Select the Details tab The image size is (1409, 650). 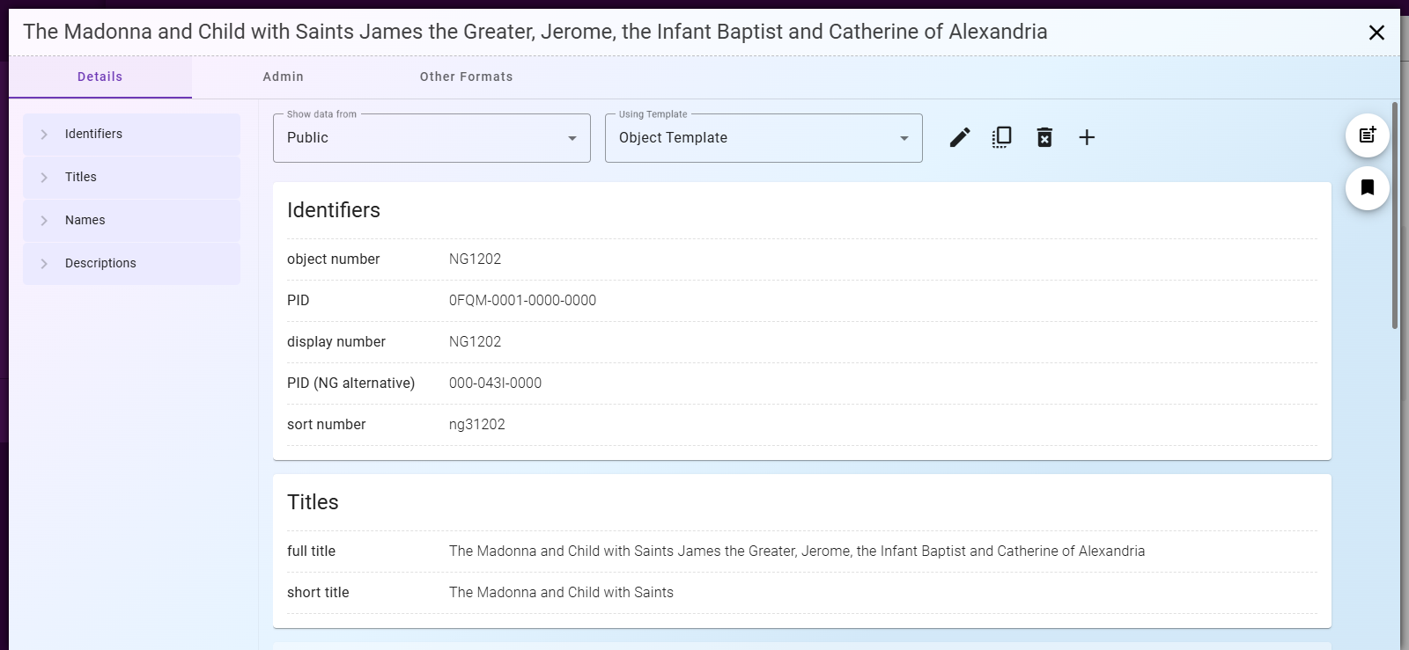coord(100,77)
